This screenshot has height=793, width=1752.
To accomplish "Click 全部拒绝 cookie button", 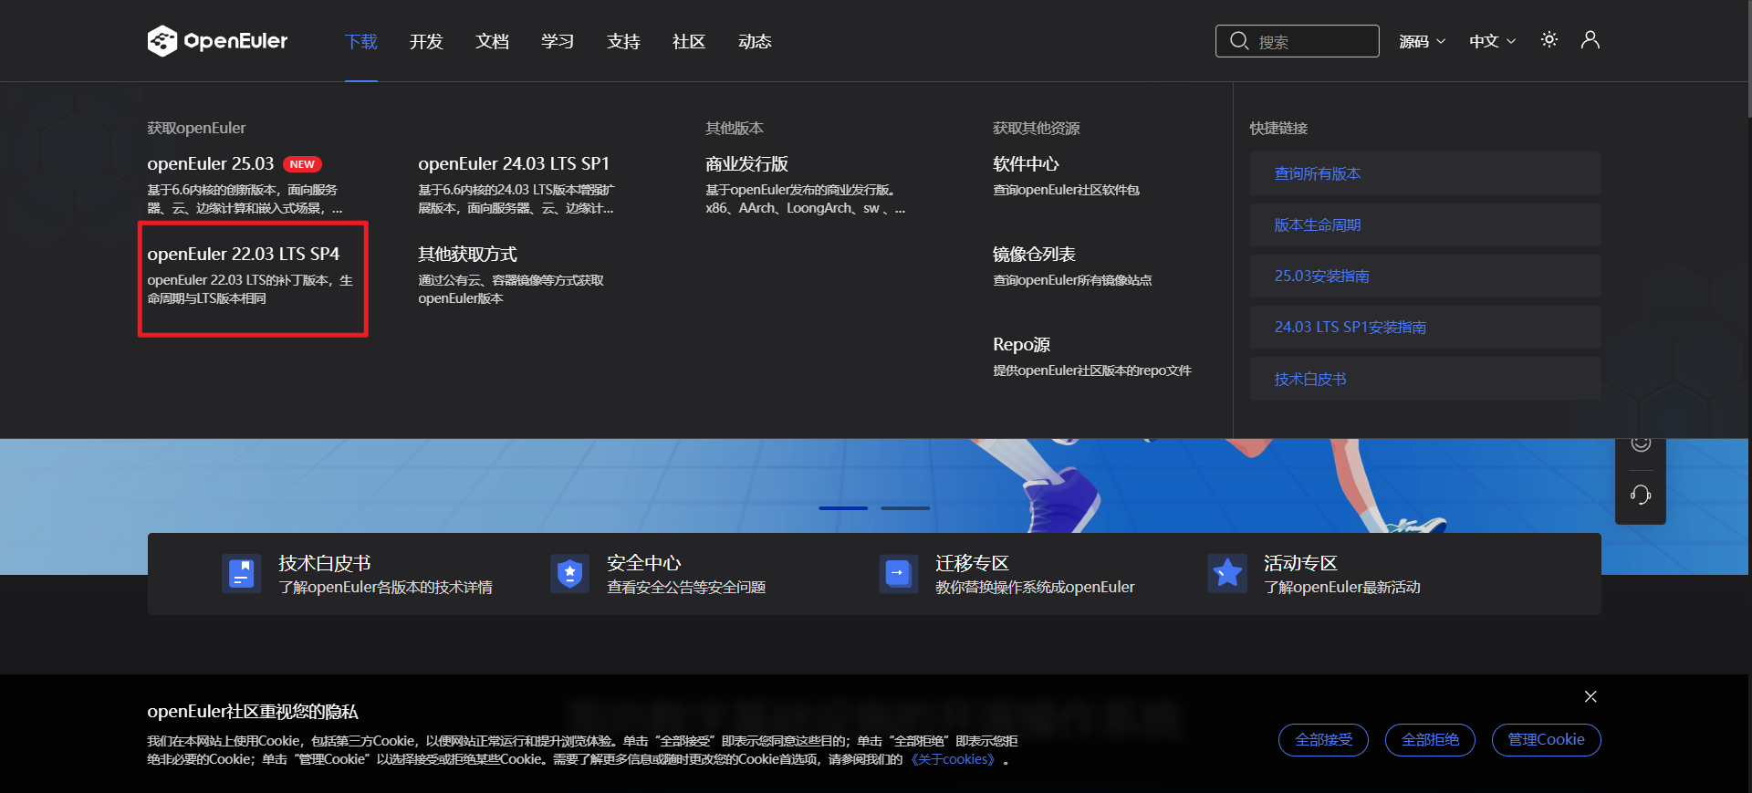I will (x=1430, y=739).
